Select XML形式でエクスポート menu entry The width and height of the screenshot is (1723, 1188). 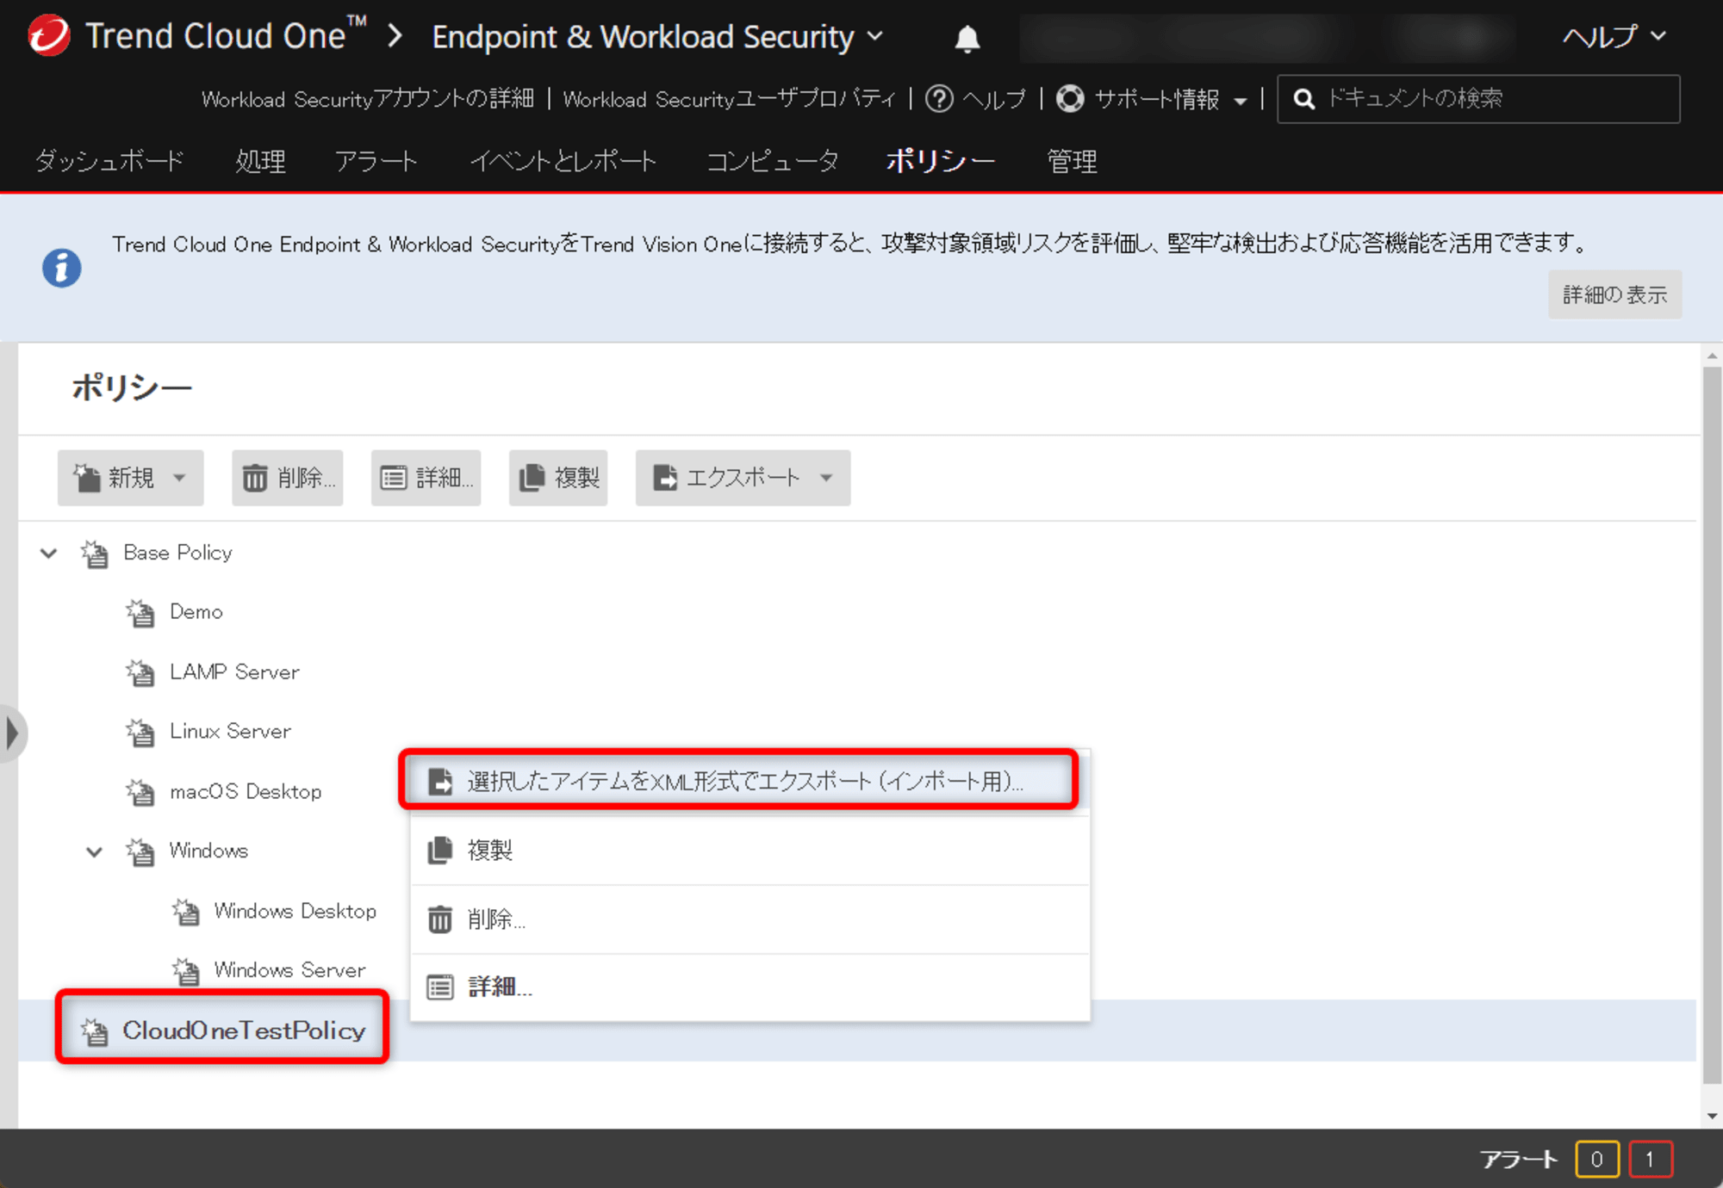[x=750, y=781]
